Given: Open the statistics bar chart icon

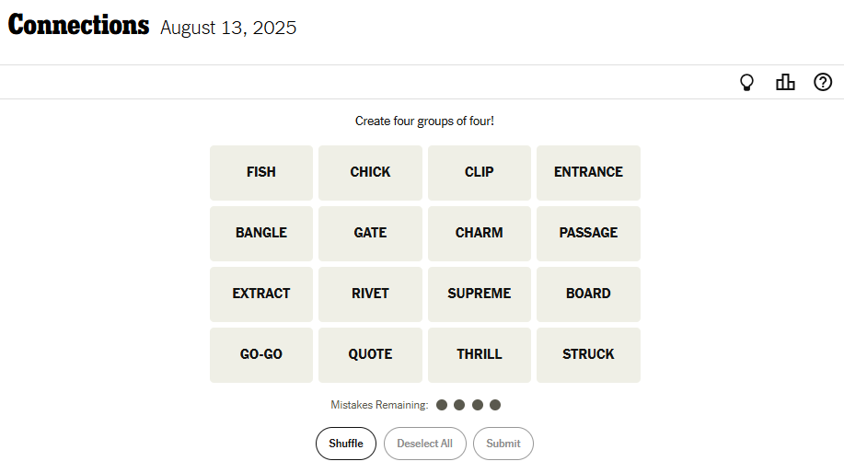Looking at the screenshot, I should (x=785, y=83).
